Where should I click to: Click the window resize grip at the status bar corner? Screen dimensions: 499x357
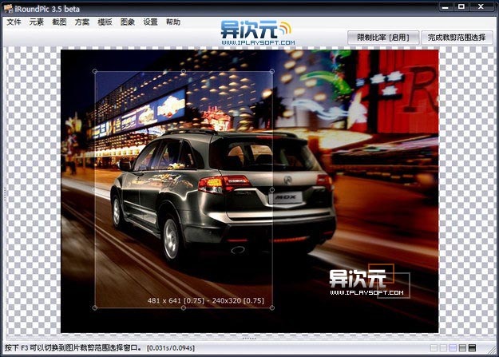click(x=492, y=350)
